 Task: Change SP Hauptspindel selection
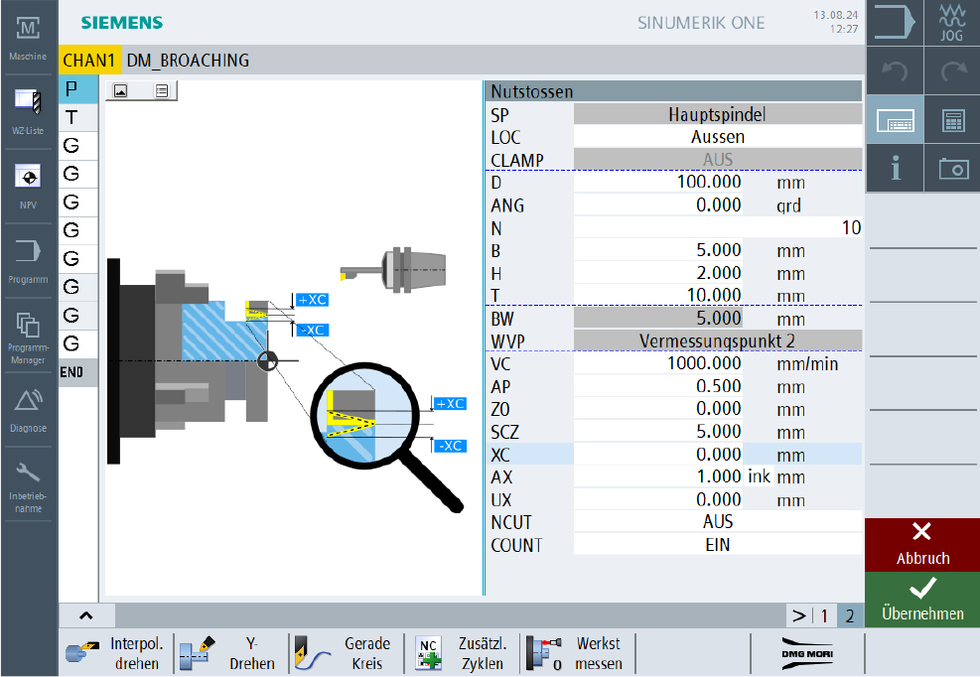[x=717, y=114]
